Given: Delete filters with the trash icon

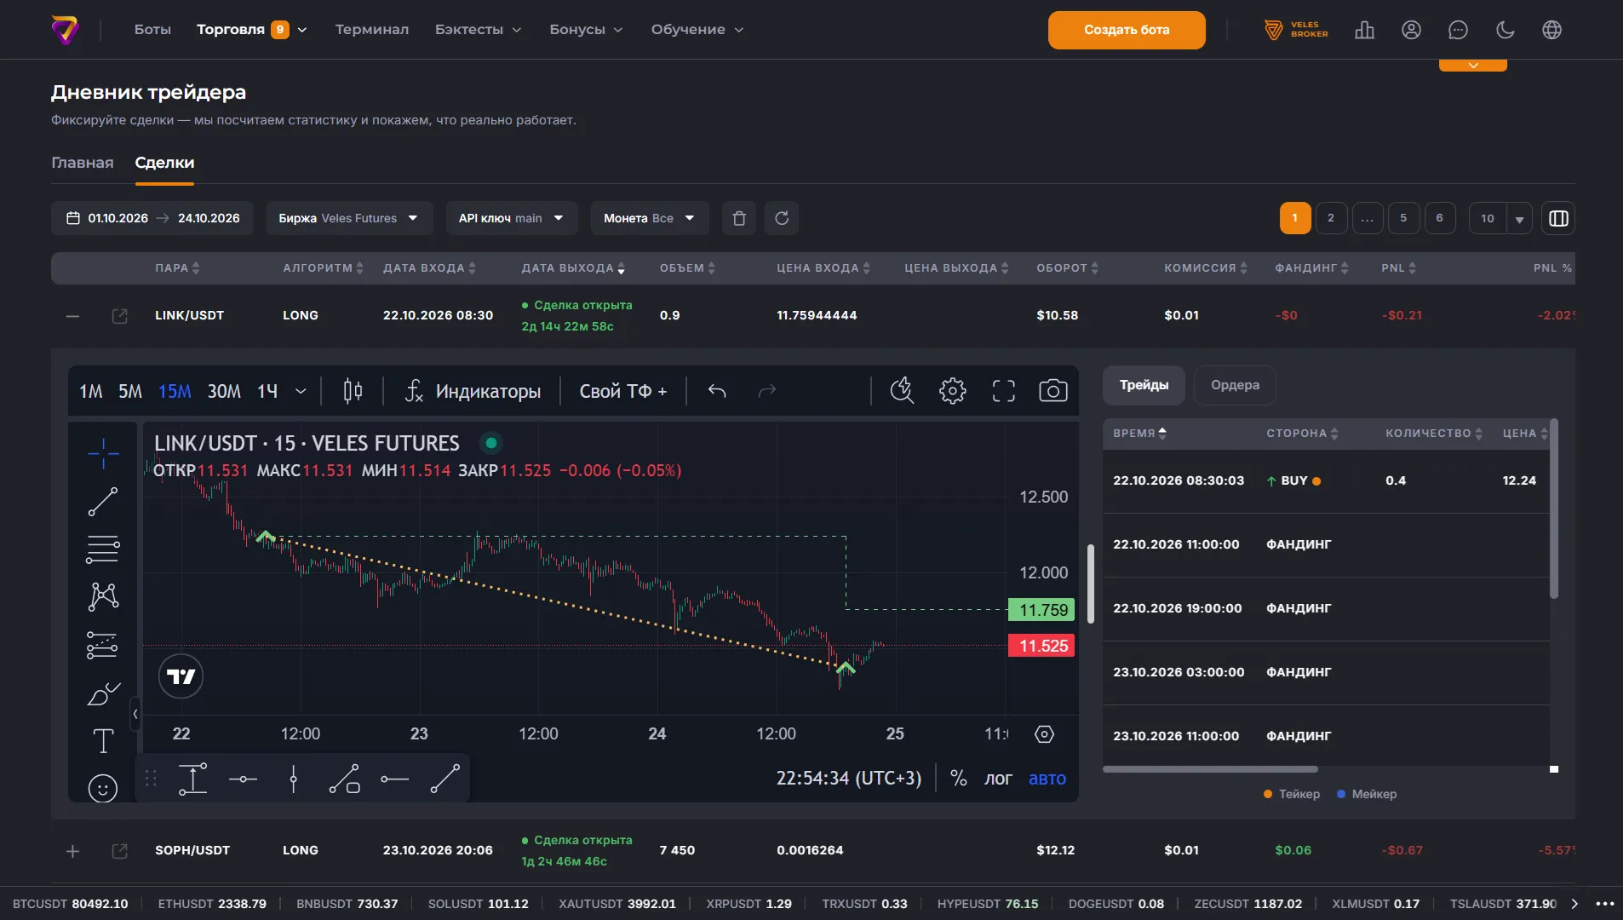Looking at the screenshot, I should click(x=739, y=218).
